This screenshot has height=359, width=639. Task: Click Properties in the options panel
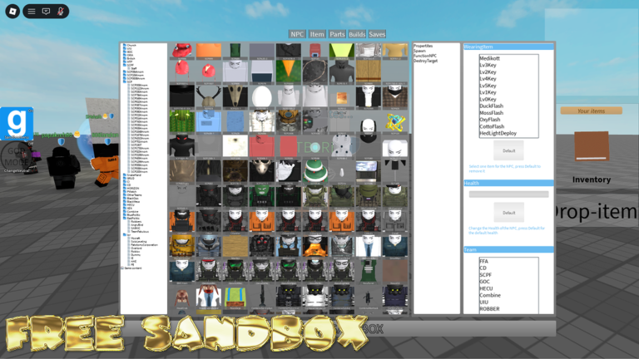(x=423, y=46)
